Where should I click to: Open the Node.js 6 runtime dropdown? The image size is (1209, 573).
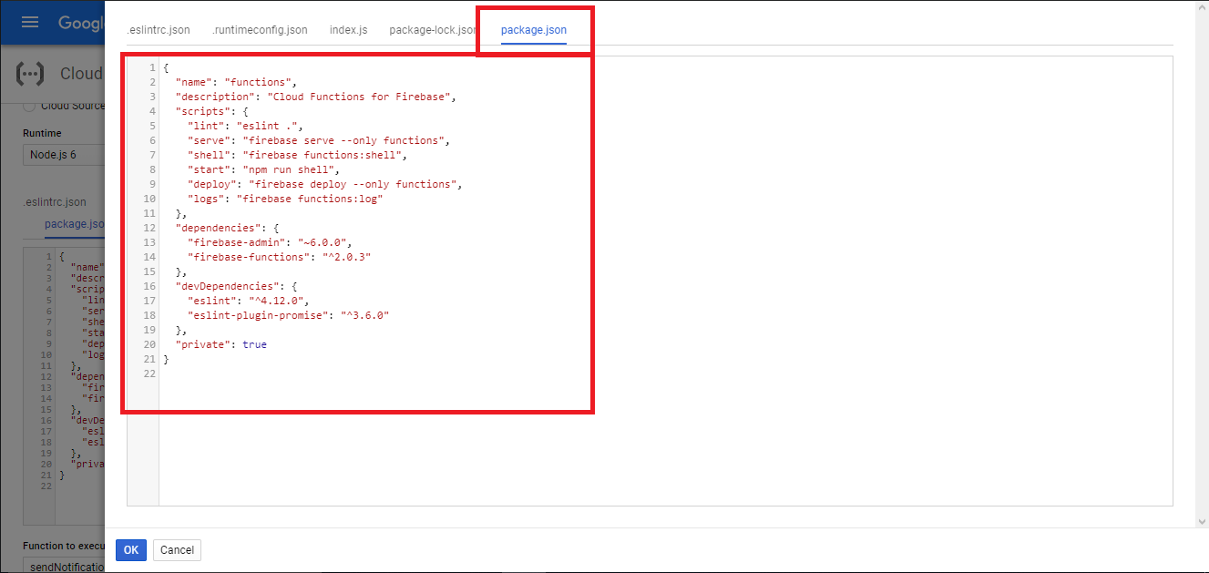click(x=64, y=155)
